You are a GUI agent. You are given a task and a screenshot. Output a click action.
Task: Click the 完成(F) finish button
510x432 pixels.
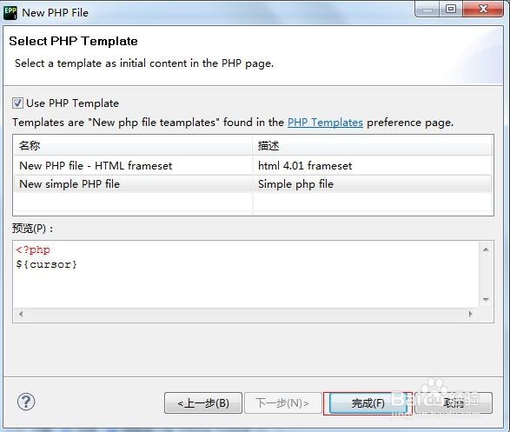[x=368, y=403]
